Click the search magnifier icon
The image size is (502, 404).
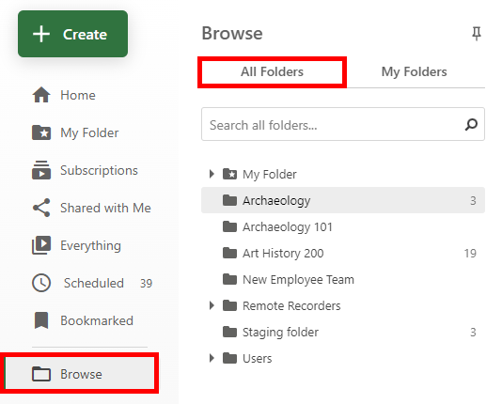coord(471,124)
